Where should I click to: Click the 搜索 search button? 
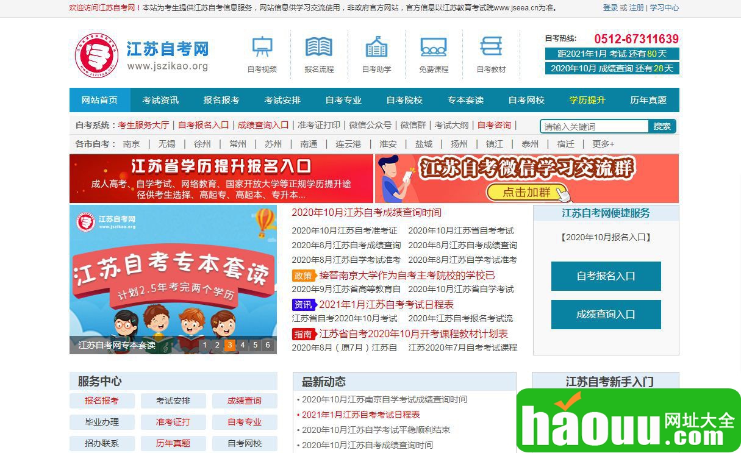[662, 126]
